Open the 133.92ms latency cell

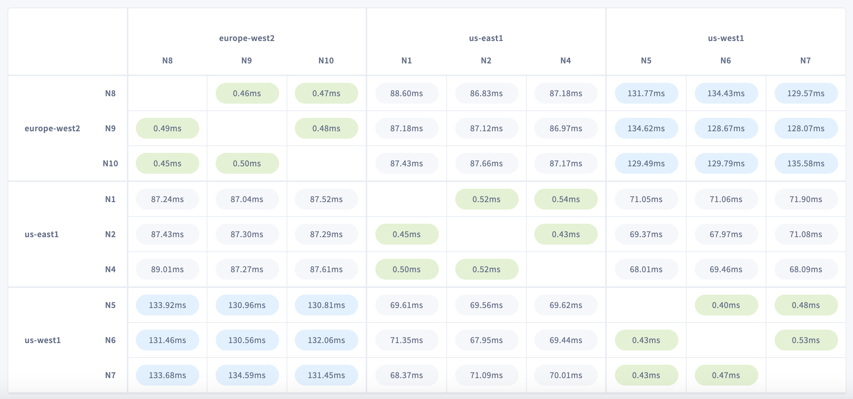167,305
